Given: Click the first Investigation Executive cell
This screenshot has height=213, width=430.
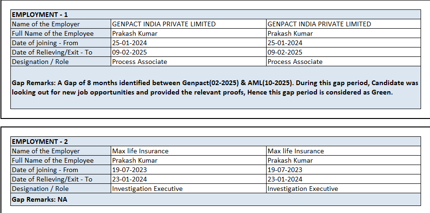Looking at the screenshot, I should coord(147,189).
